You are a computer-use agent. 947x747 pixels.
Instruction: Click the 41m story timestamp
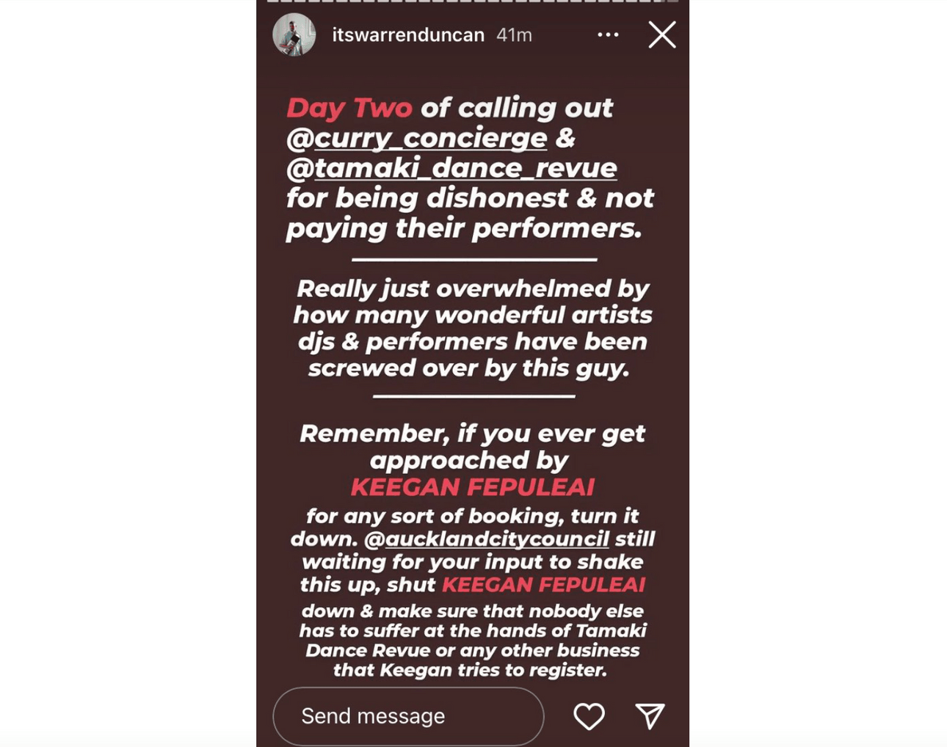(x=514, y=34)
